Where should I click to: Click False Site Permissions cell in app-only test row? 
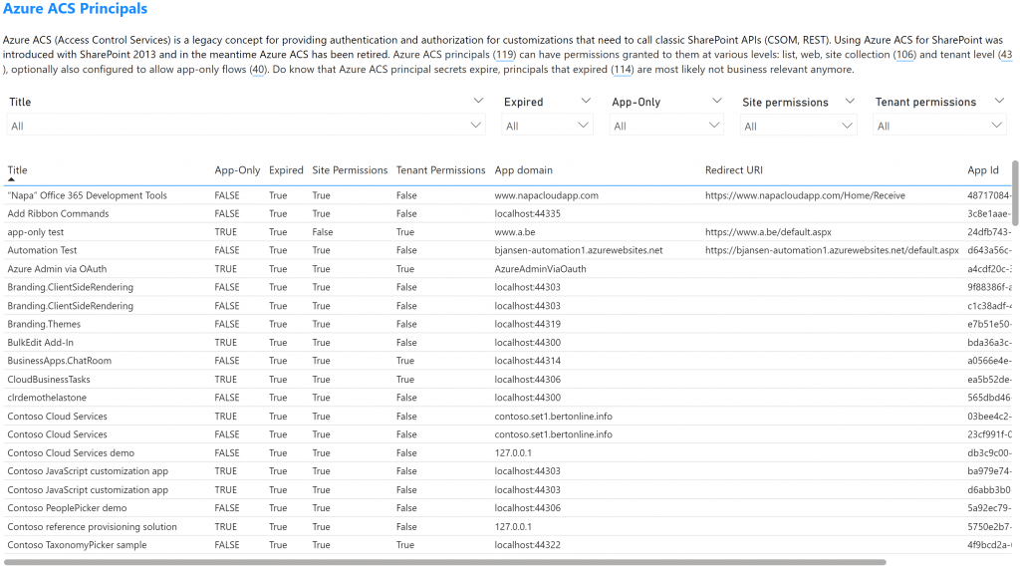(x=323, y=231)
